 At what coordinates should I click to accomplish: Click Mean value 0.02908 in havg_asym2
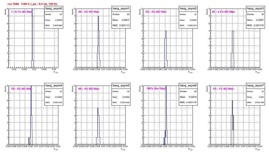click(193, 20)
